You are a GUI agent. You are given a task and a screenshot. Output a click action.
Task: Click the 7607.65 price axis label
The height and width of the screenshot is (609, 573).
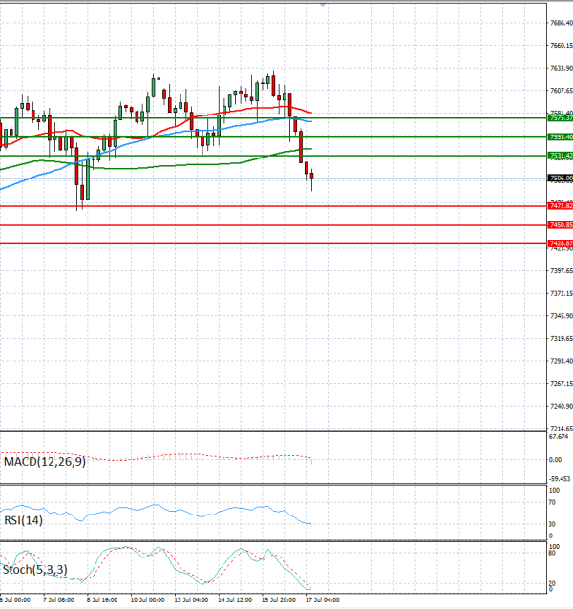[562, 91]
